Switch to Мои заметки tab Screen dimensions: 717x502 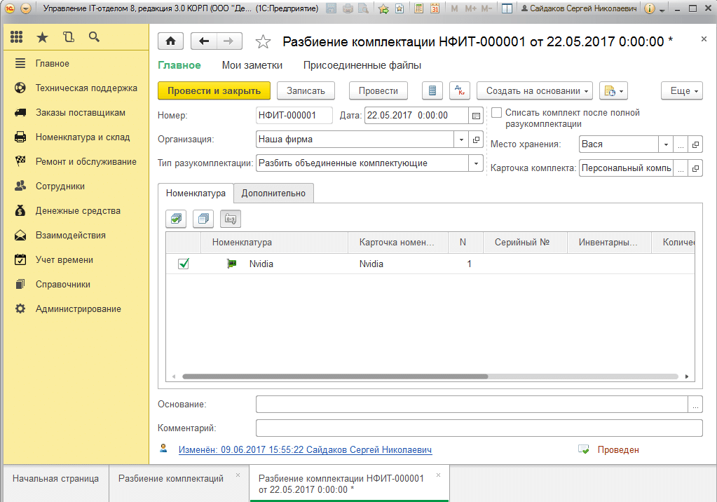252,65
